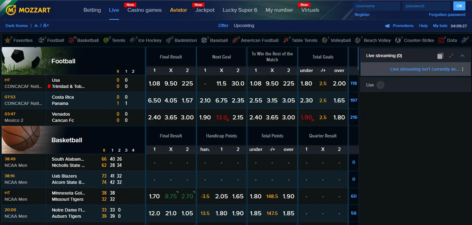This screenshot has height=225, width=472.
Task: Switch to the Upcoming tab
Action: [244, 26]
